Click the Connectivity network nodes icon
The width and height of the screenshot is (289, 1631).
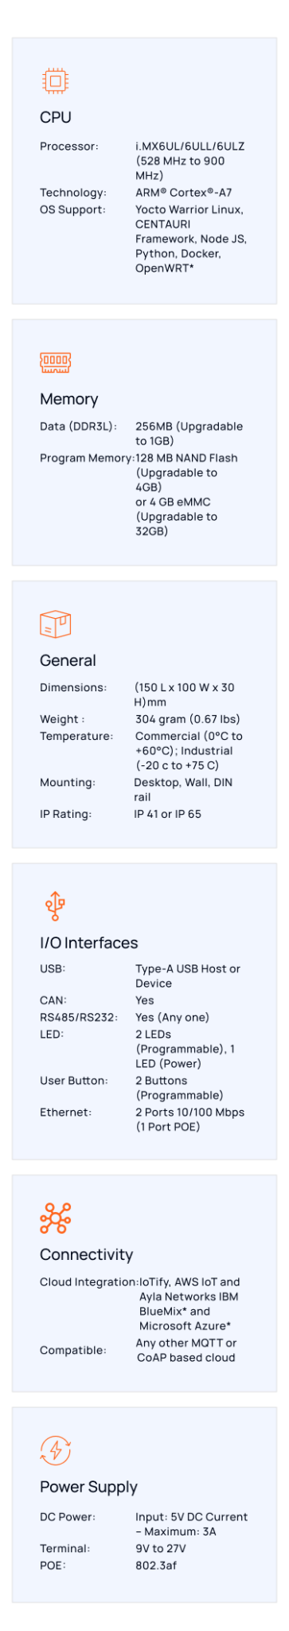(55, 1218)
